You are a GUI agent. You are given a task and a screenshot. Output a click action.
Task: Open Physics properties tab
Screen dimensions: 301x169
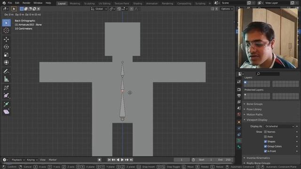point(239,128)
